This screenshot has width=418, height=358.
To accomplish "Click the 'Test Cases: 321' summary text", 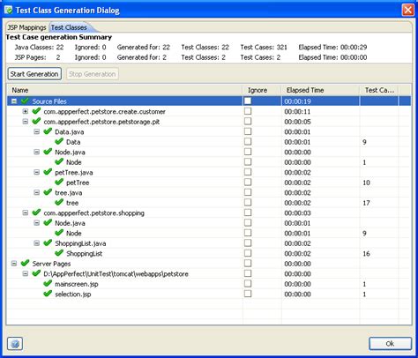I will 264,47.
